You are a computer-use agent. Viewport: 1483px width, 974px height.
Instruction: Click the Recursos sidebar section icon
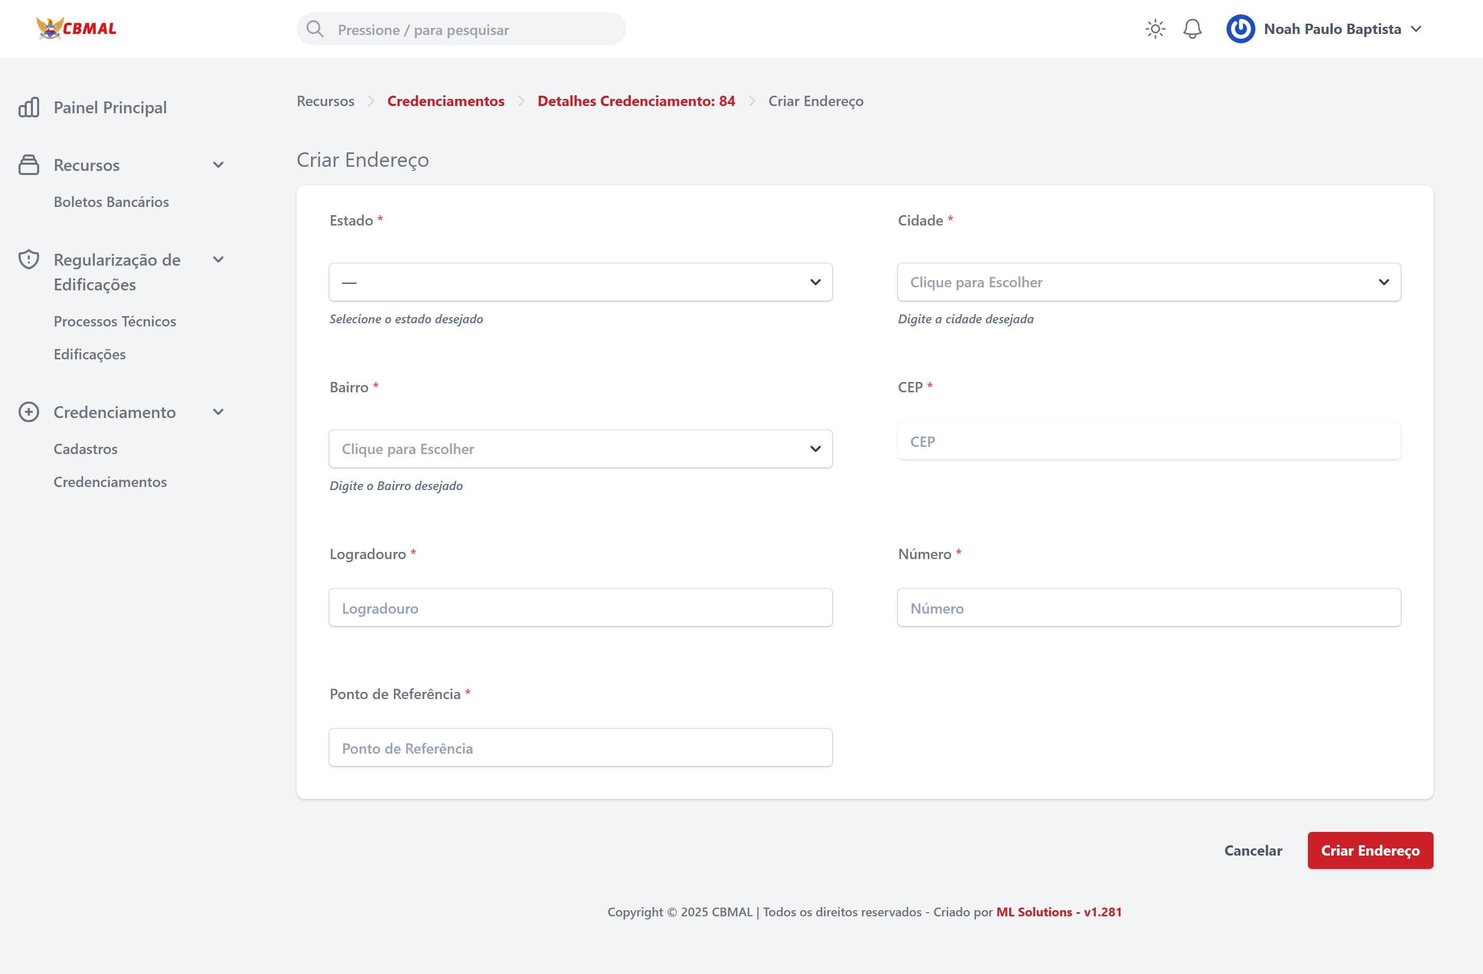click(29, 165)
